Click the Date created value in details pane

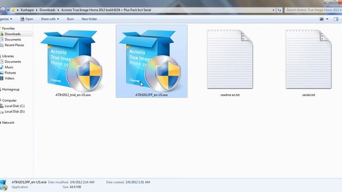pyautogui.click(x=138, y=182)
